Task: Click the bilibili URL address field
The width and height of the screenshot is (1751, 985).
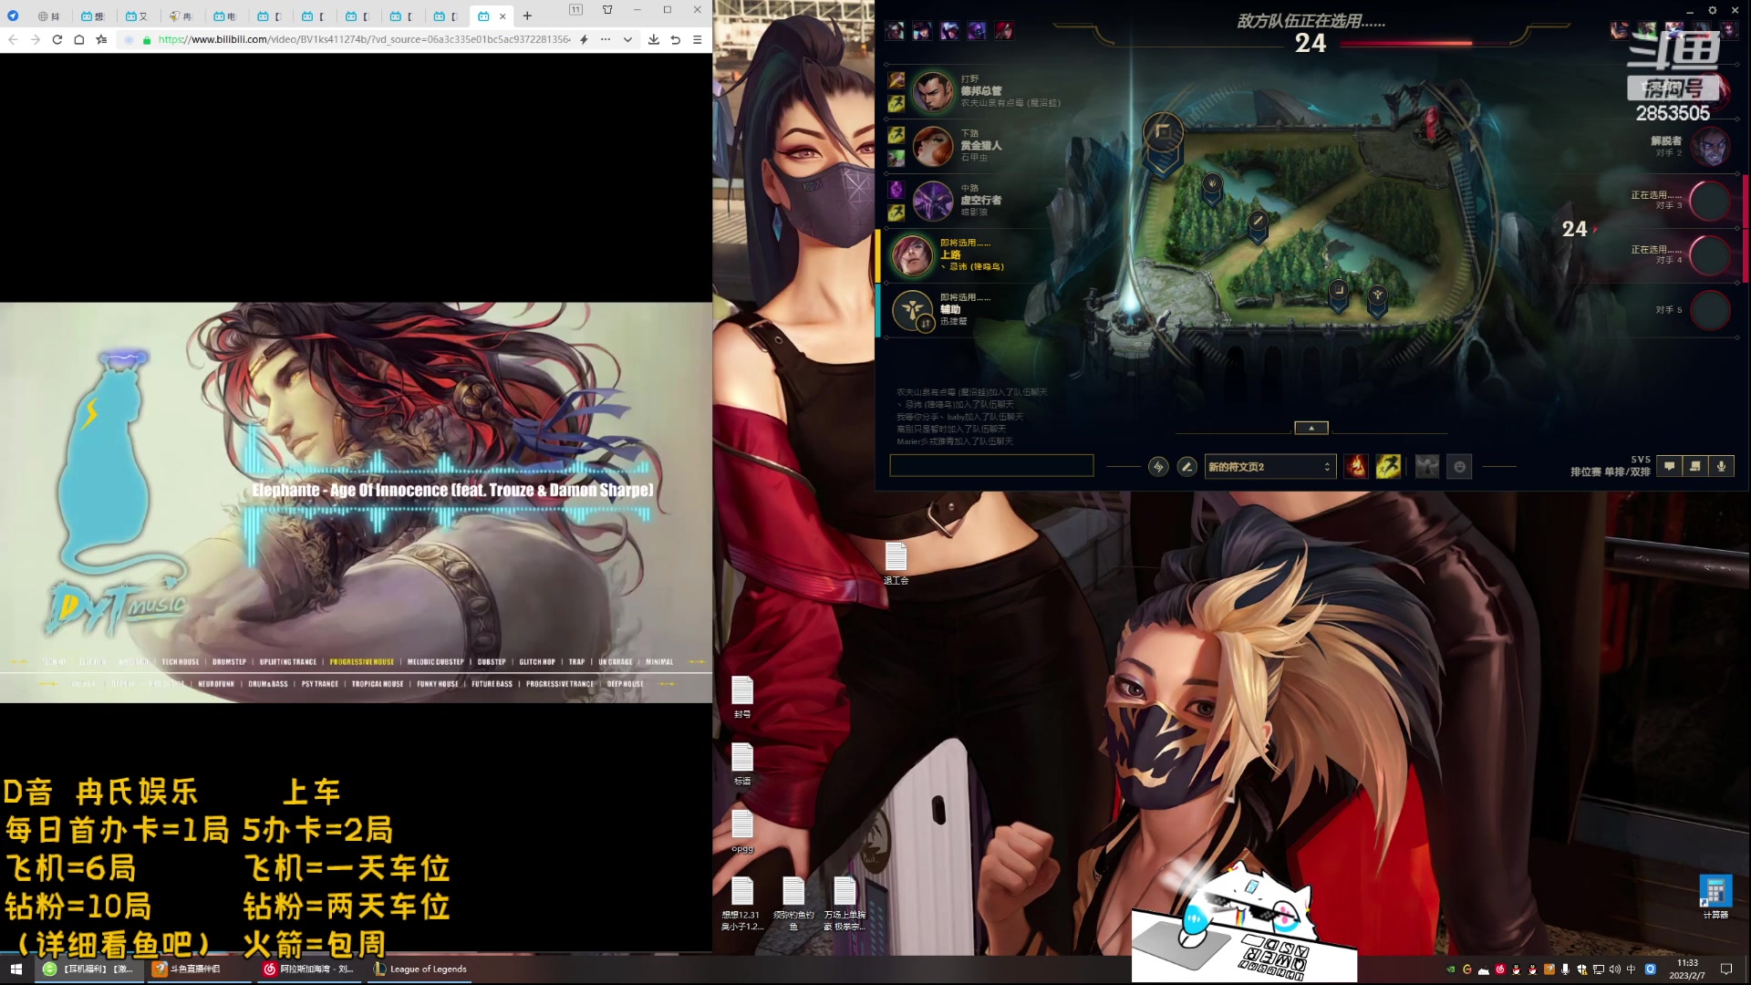Action: pos(363,39)
